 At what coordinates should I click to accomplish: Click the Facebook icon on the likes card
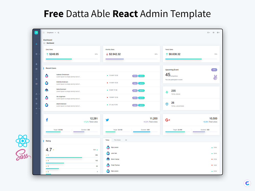[x=47, y=120]
